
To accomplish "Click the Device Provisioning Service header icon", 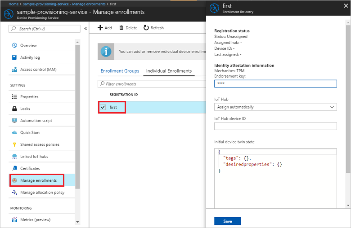I will (9, 14).
